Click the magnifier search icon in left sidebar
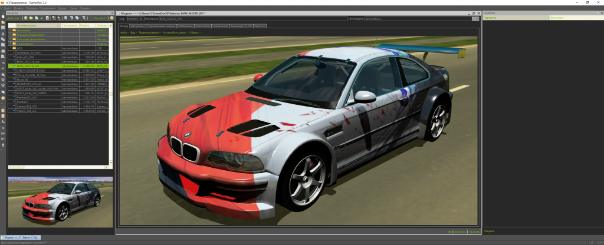The height and width of the screenshot is (245, 604). (x=3, y=75)
